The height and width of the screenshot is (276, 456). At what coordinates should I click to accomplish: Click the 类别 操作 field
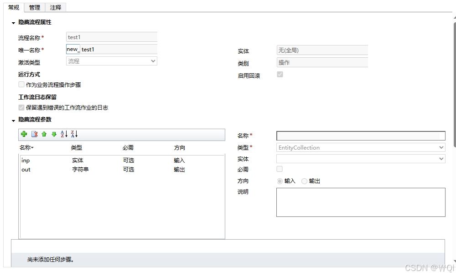[x=322, y=62]
